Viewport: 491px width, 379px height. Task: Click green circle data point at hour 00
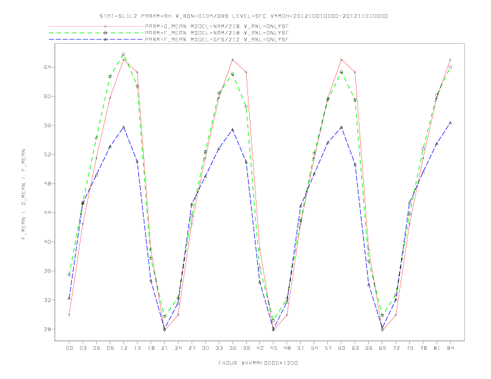point(69,275)
